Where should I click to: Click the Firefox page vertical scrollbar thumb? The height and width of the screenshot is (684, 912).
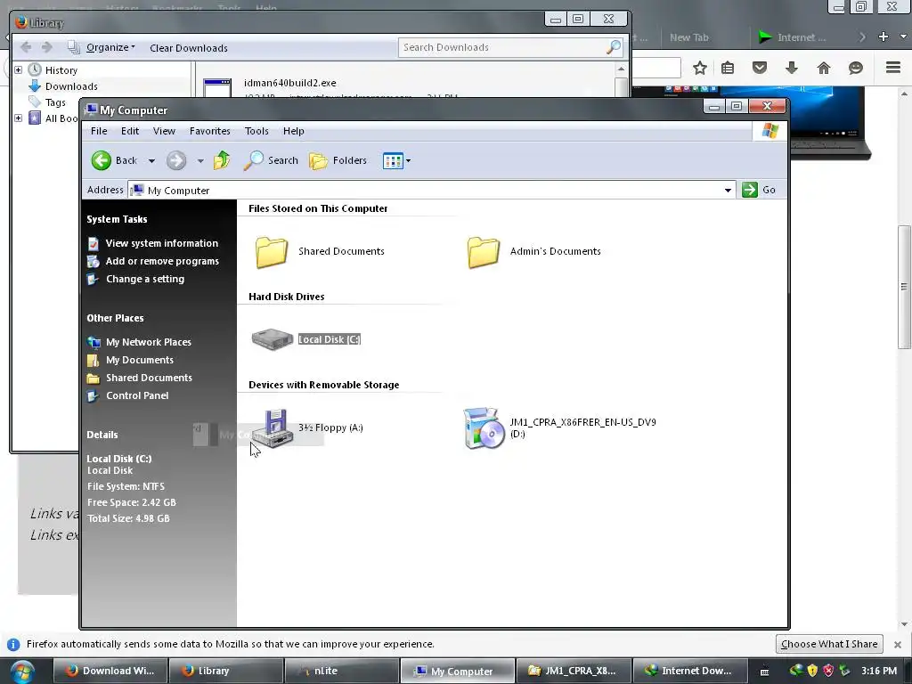coord(904,287)
